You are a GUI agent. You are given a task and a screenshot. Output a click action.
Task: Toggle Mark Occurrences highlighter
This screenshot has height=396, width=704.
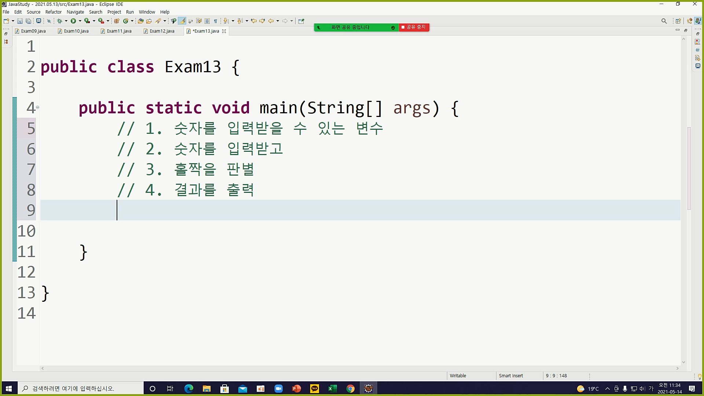(x=182, y=21)
